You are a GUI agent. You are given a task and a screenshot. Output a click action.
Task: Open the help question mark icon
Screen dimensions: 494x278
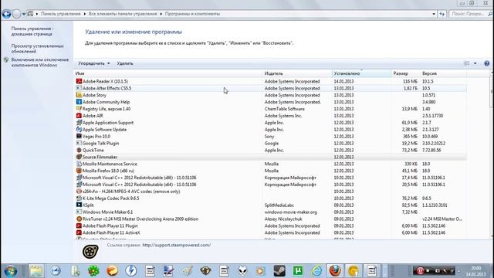[487, 63]
